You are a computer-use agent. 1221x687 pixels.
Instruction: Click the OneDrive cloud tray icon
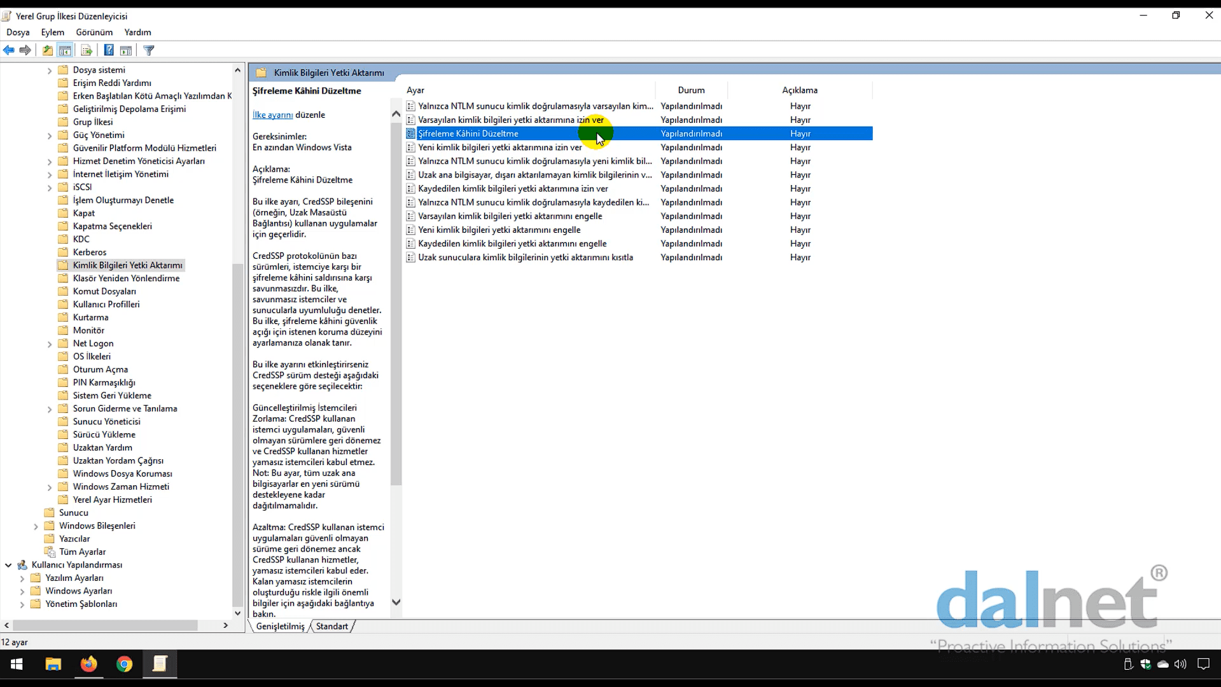pos(1163,664)
